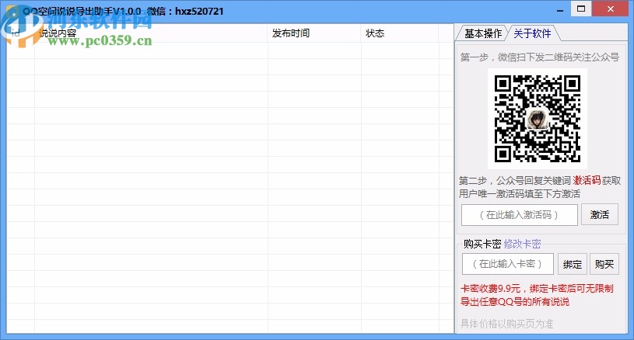Image resolution: width=634 pixels, height=340 pixels.
Task: Sort by the 状态 column header
Action: point(400,33)
